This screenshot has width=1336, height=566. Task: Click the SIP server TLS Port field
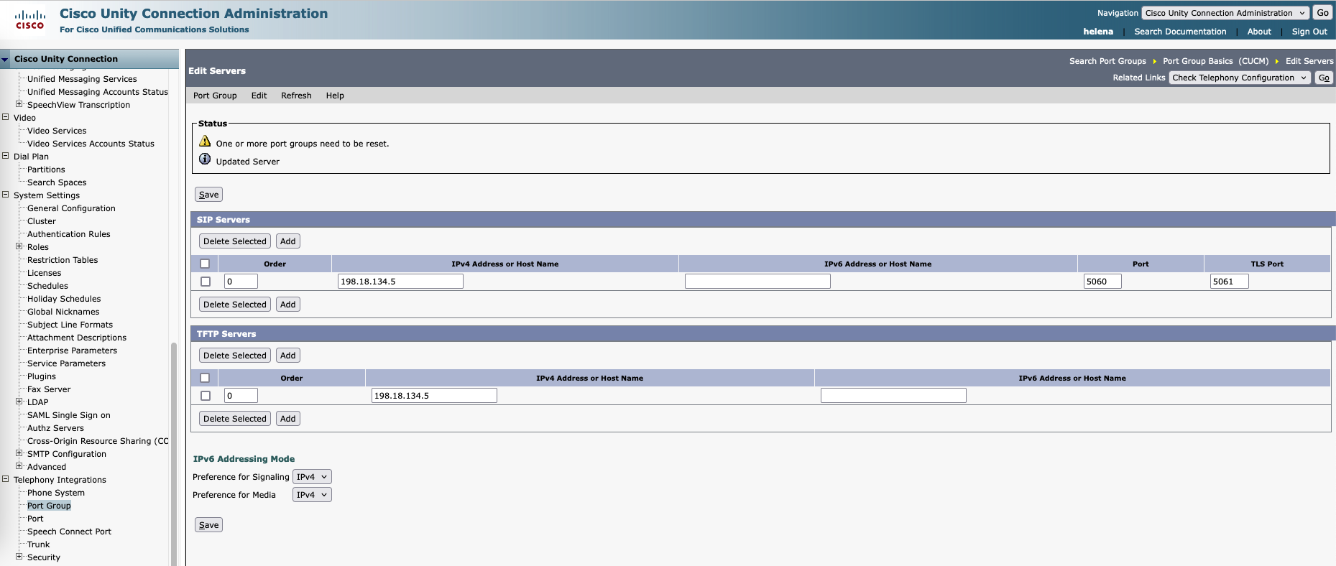(x=1229, y=282)
